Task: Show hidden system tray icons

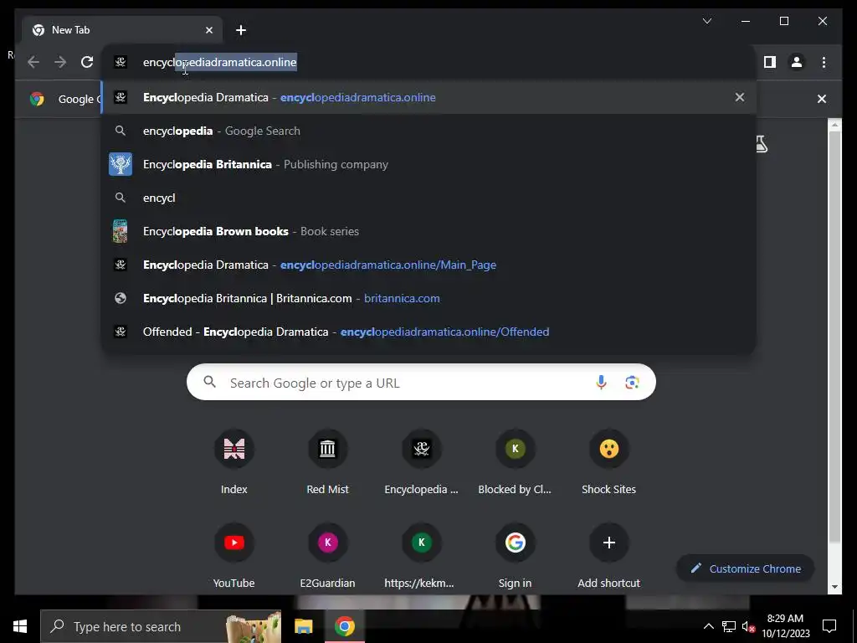Action: [708, 626]
